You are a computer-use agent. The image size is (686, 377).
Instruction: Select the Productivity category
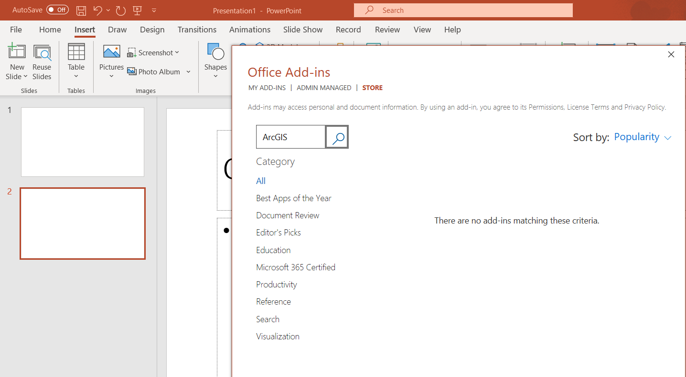[277, 285]
